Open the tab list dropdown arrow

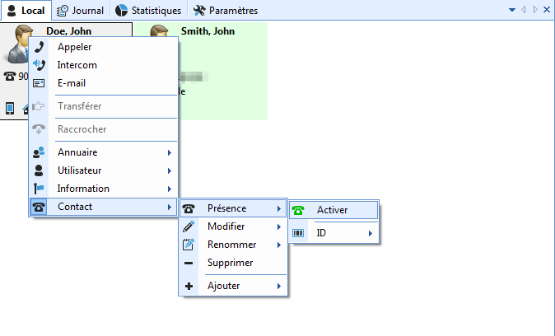[x=512, y=11]
